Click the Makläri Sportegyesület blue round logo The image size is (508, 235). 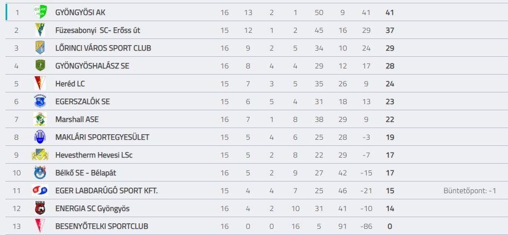coord(40,137)
